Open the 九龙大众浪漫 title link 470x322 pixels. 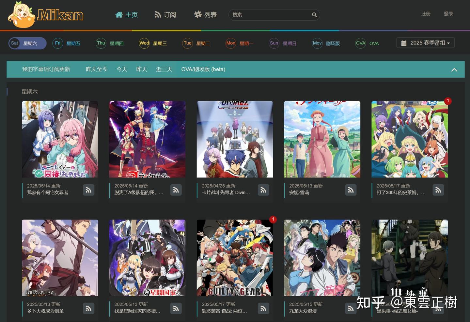(303, 311)
